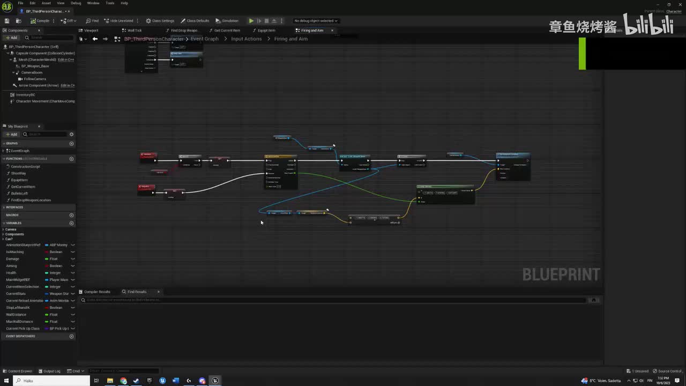
Task: Expand the Camera variable category
Action: coord(3,229)
